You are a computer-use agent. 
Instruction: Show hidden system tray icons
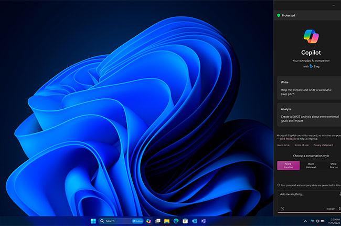tap(305, 221)
